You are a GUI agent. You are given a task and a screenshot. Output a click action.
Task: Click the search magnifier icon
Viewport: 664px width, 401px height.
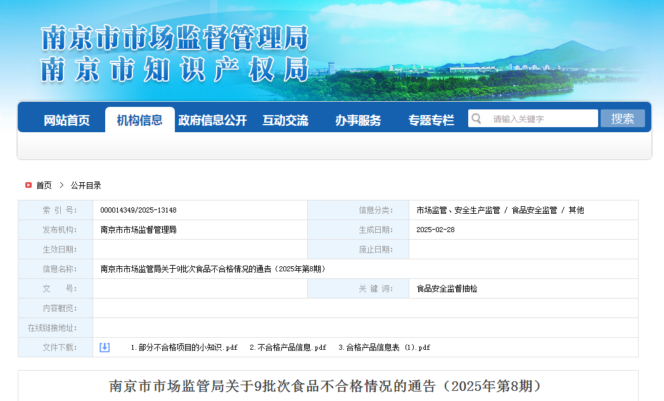click(476, 119)
